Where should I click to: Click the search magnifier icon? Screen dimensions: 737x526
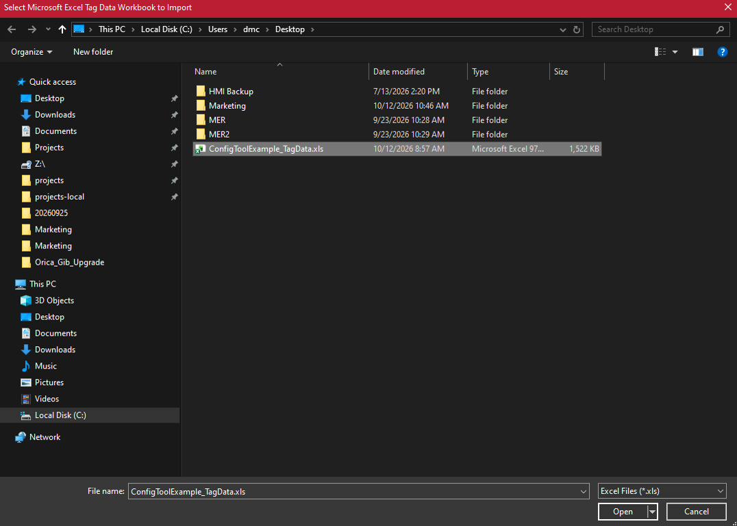(x=720, y=29)
